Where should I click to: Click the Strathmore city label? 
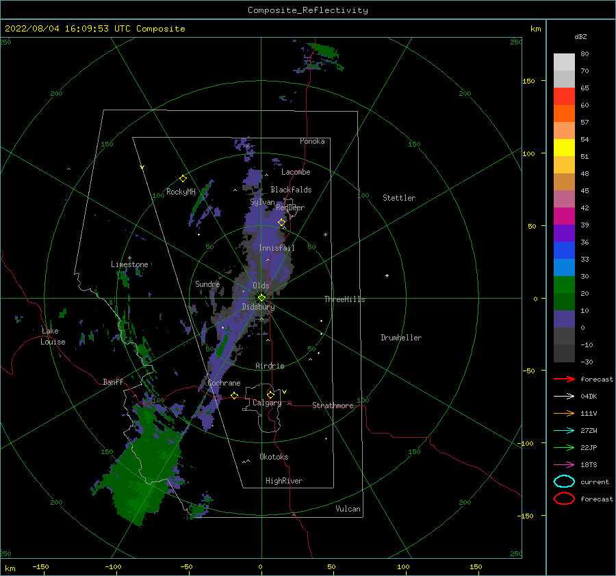(333, 405)
